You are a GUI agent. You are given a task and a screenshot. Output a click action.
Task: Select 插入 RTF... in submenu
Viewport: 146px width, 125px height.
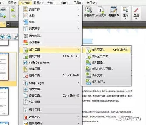(x=106, y=82)
